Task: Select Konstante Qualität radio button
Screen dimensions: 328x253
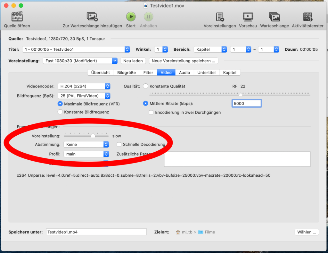Action: (x=146, y=86)
